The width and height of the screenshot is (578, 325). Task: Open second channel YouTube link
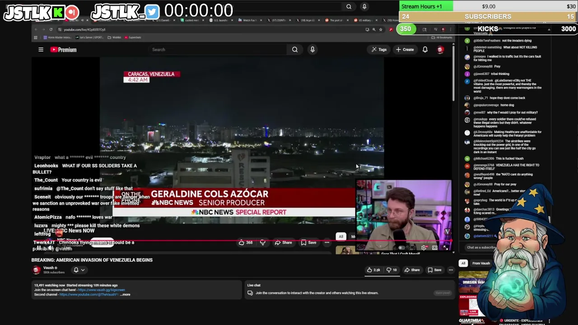(89, 294)
